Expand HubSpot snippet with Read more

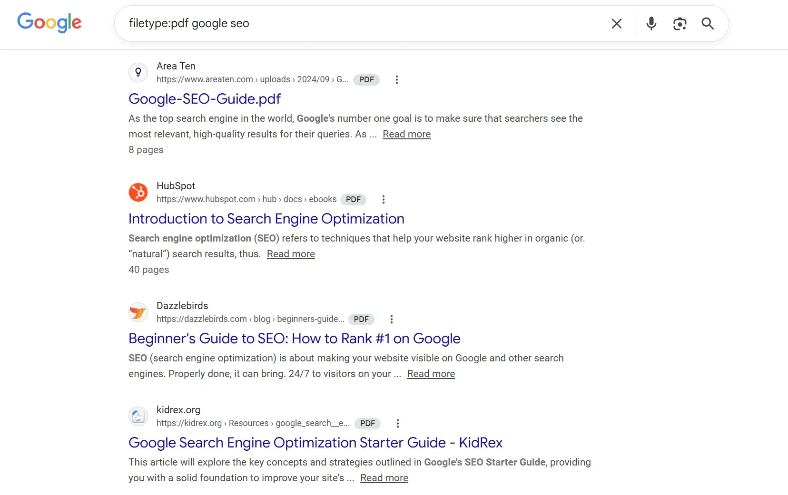291,254
